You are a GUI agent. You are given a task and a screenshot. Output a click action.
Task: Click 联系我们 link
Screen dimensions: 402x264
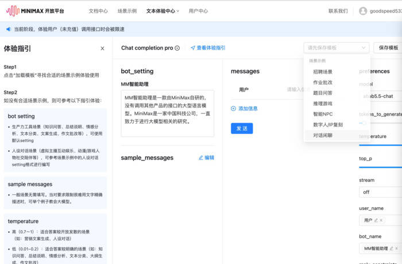(x=338, y=11)
